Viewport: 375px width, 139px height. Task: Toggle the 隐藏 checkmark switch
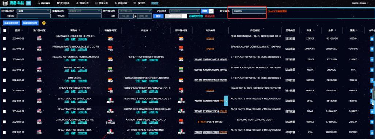click(x=211, y=11)
